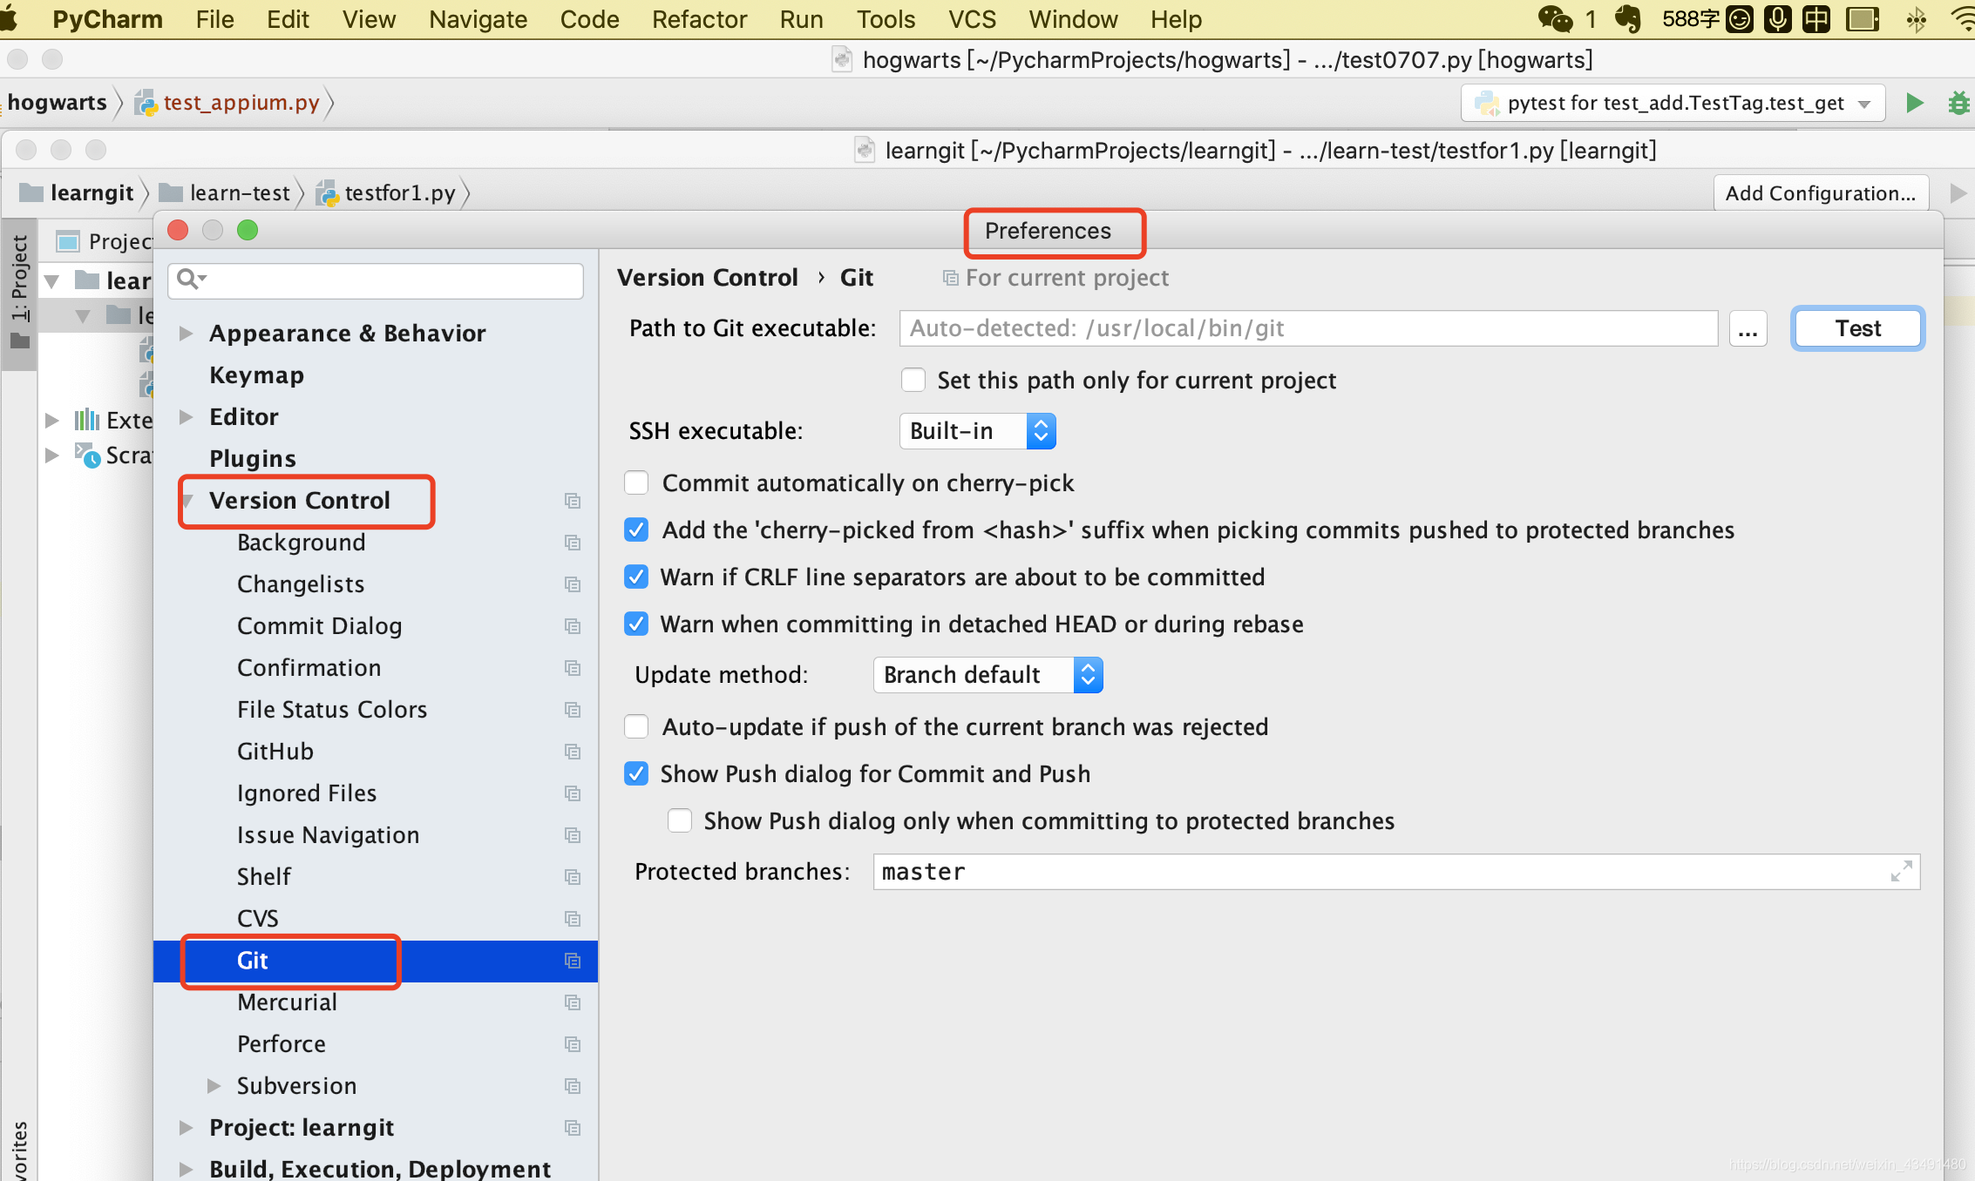
Task: Open WeChat icon in macOS menu bar
Action: point(1555,18)
